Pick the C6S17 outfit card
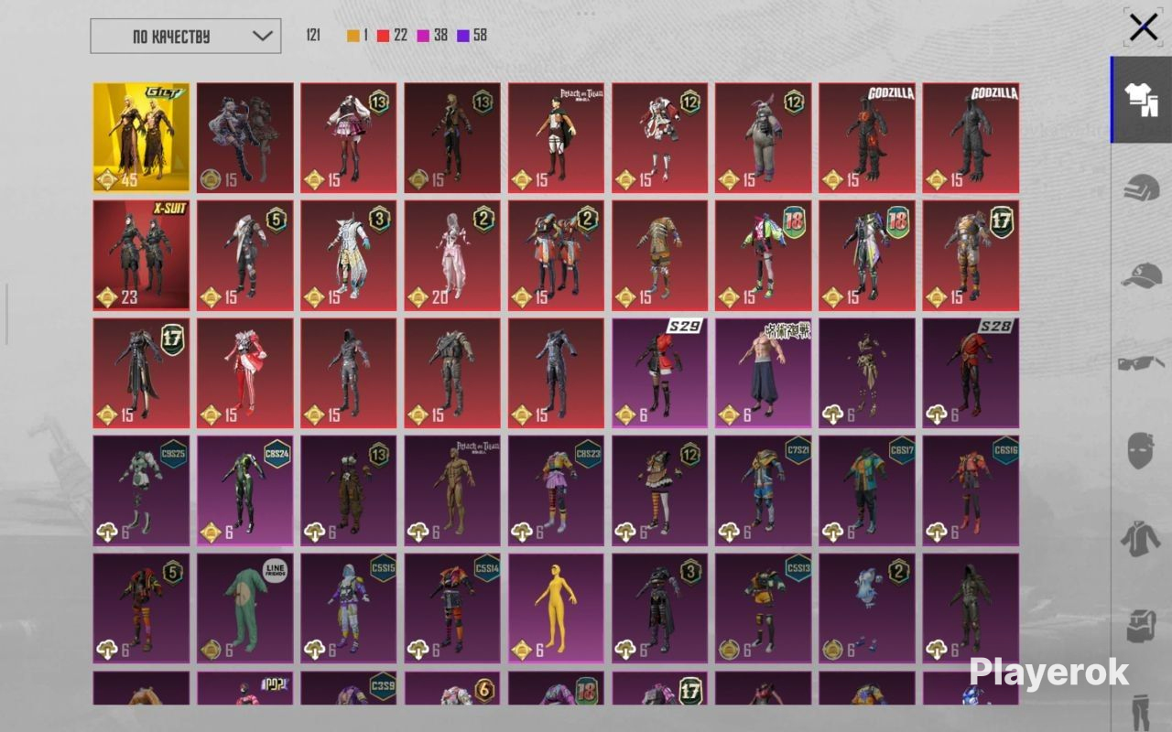Screen dimensions: 1172x732 click(867, 490)
